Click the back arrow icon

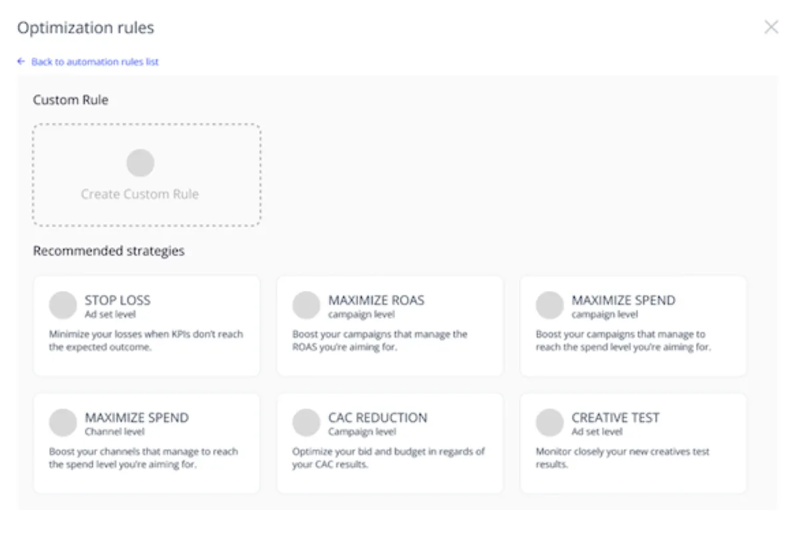tap(21, 61)
